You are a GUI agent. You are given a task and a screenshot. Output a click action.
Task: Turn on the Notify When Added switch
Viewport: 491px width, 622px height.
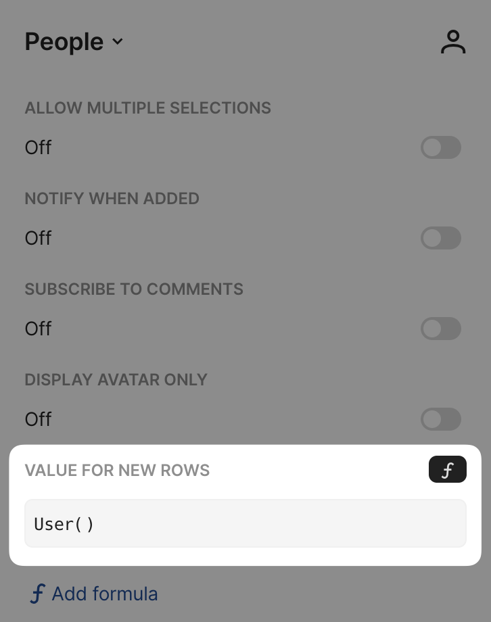[x=440, y=238]
